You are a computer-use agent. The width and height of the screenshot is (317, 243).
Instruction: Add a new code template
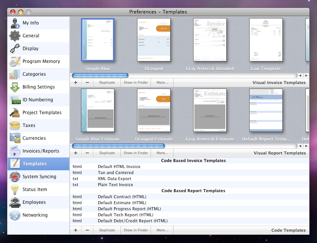tap(76, 230)
